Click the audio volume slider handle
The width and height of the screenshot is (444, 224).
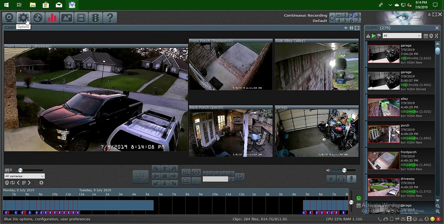344,170
